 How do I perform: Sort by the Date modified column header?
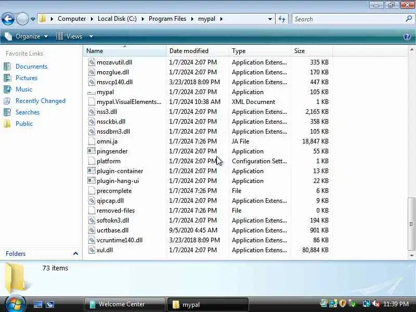(197, 50)
